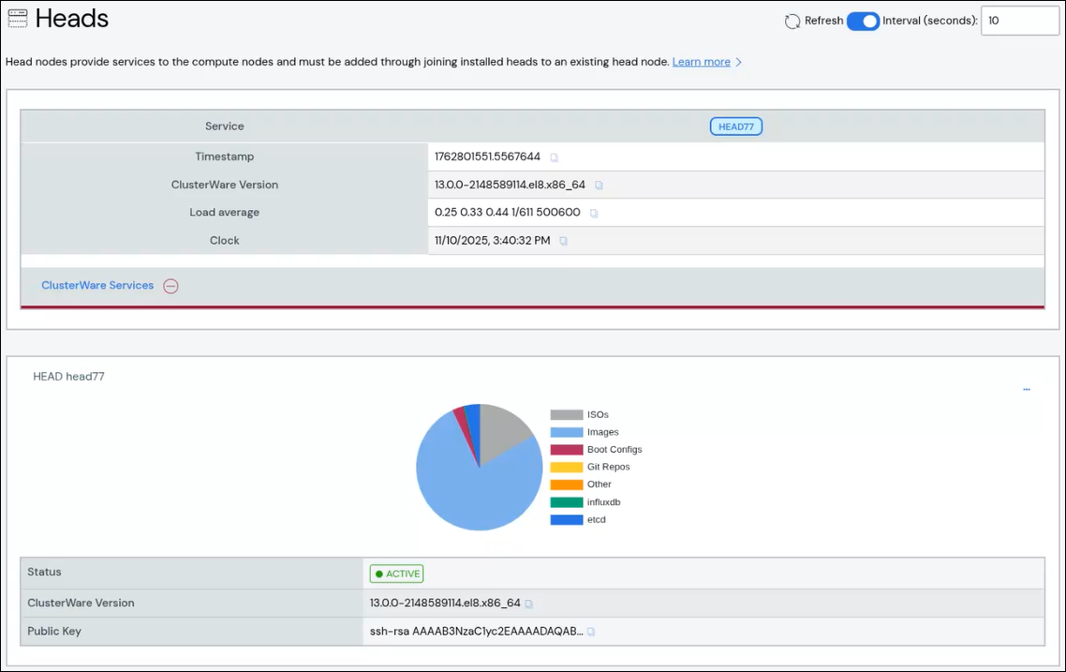This screenshot has width=1066, height=672.
Task: Copy the top ClusterWare Version value
Action: pos(599,186)
